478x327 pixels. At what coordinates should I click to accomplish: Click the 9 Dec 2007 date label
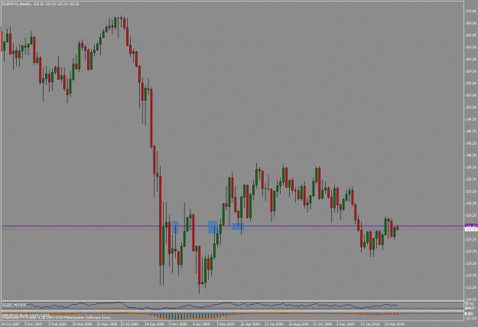point(33,324)
